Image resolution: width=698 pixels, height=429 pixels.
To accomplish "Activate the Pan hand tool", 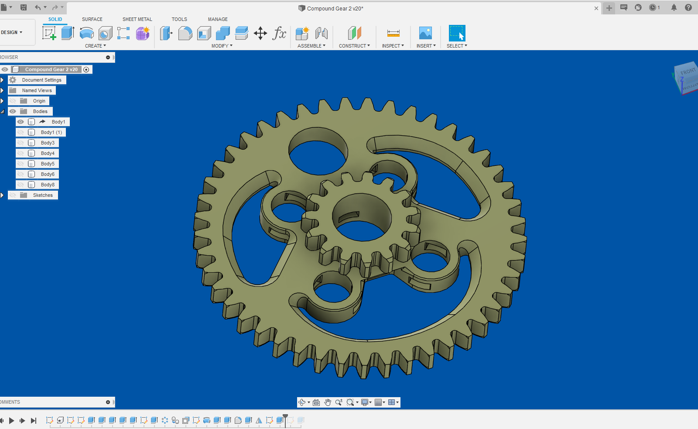I will 328,402.
